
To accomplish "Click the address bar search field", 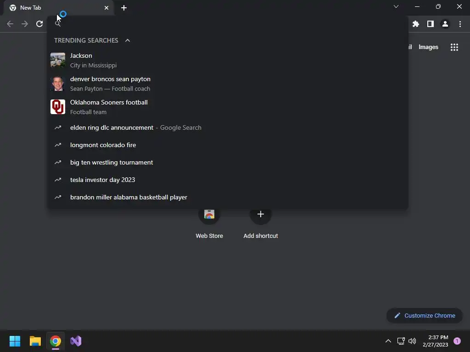I will coord(228,23).
